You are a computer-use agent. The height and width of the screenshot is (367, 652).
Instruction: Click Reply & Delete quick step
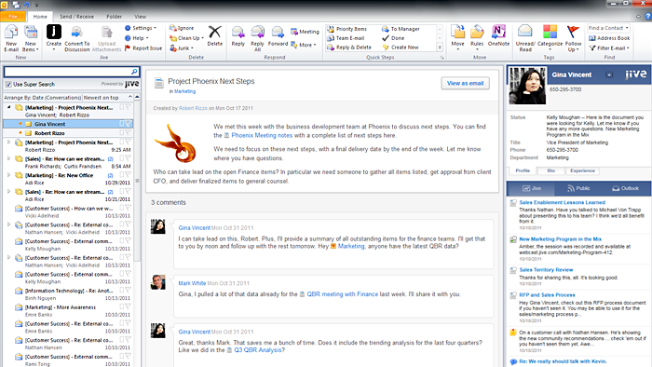click(x=349, y=47)
